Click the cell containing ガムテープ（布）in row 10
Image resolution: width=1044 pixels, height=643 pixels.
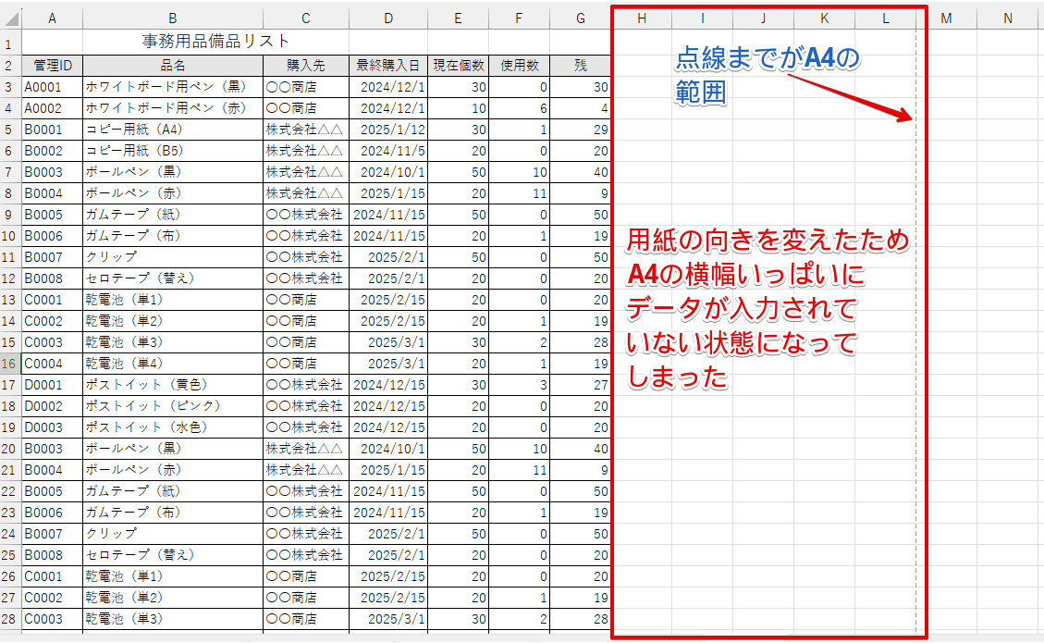click(x=172, y=235)
